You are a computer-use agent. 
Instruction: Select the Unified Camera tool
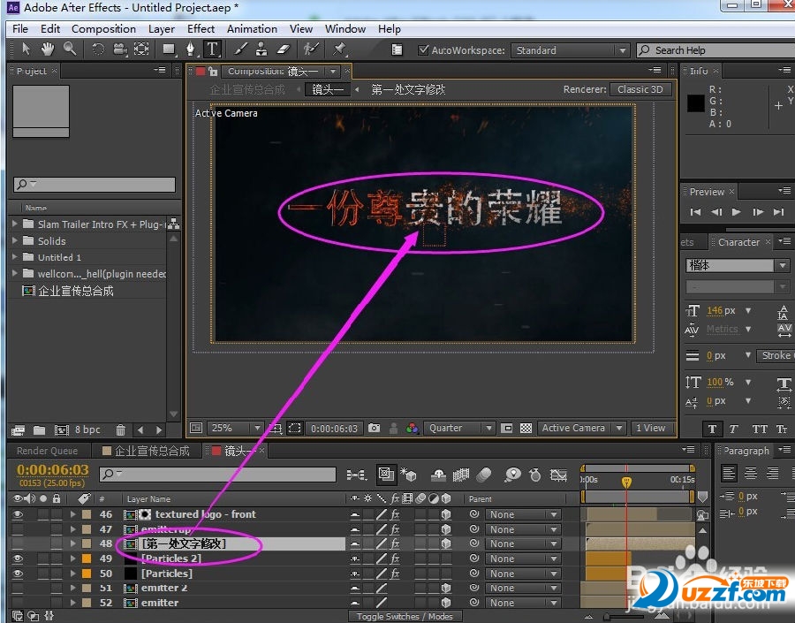119,49
